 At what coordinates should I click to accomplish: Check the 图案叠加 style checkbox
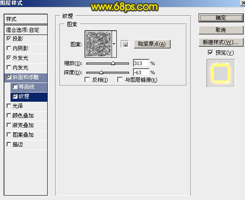[9, 135]
